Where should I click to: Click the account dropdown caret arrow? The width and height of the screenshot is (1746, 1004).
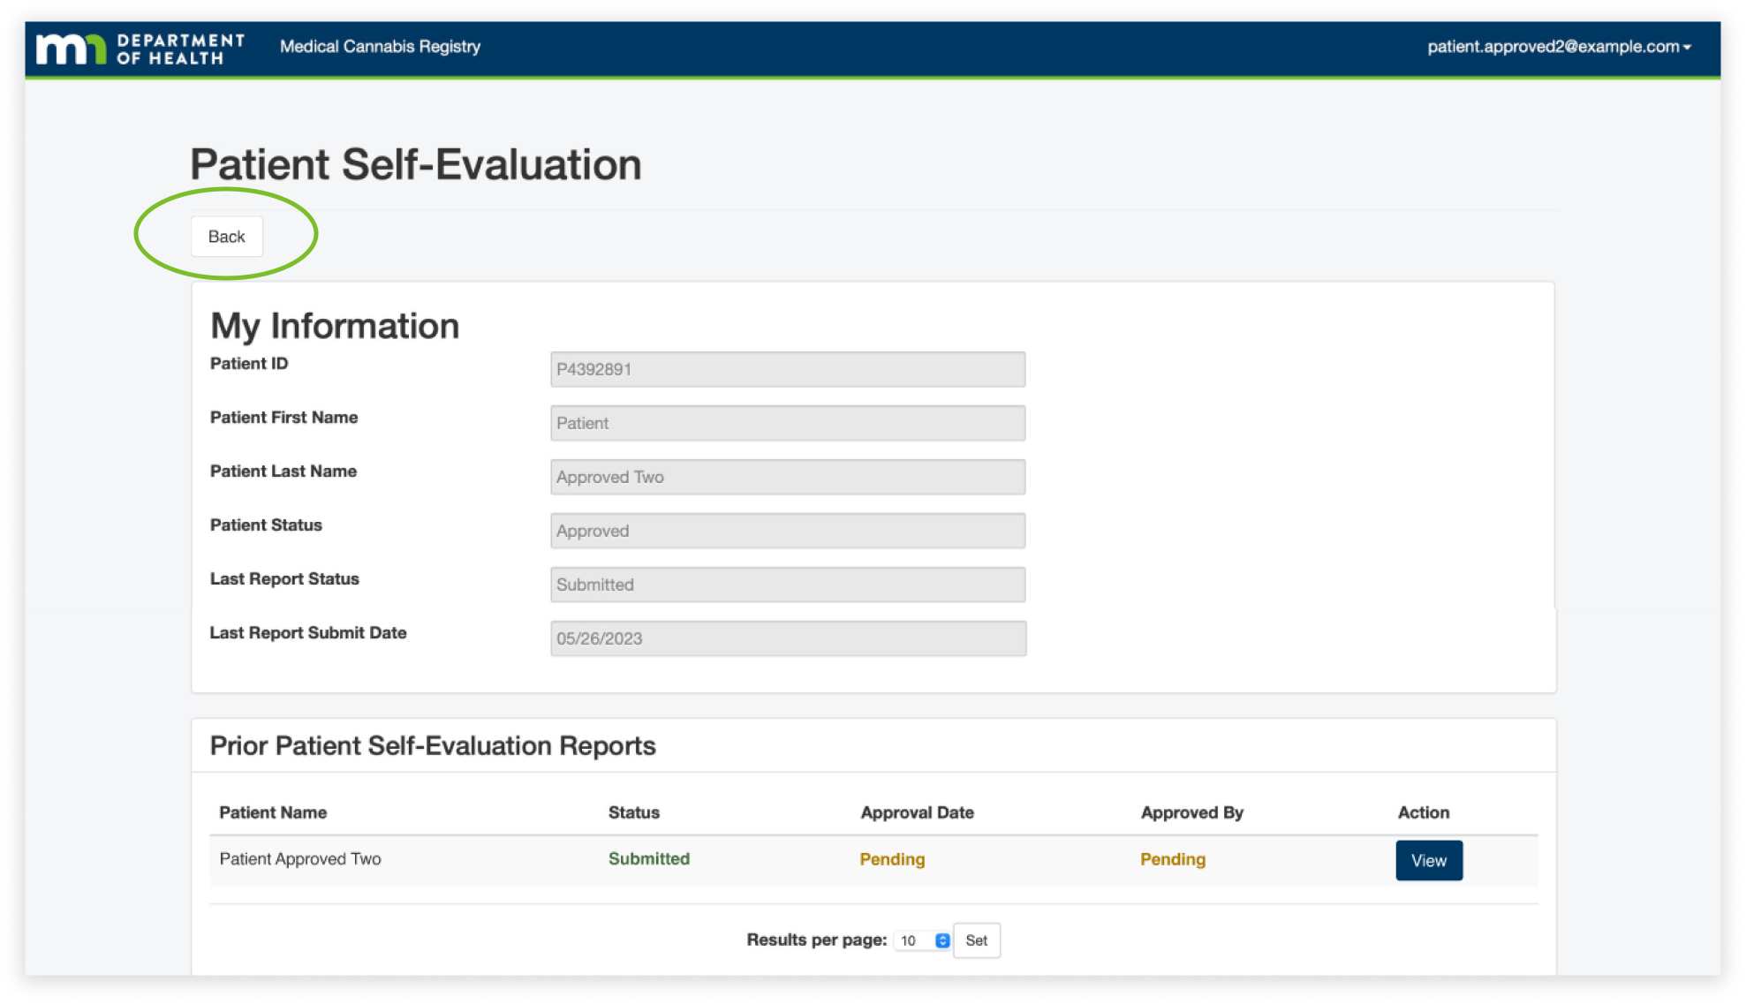pyautogui.click(x=1687, y=48)
